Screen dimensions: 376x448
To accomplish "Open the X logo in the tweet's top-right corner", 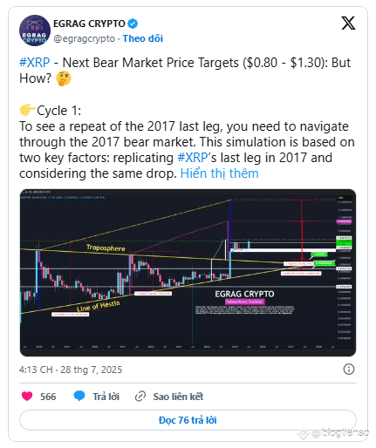I will click(x=348, y=24).
